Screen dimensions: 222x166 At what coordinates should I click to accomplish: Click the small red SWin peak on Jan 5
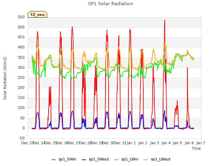[x=177, y=101]
